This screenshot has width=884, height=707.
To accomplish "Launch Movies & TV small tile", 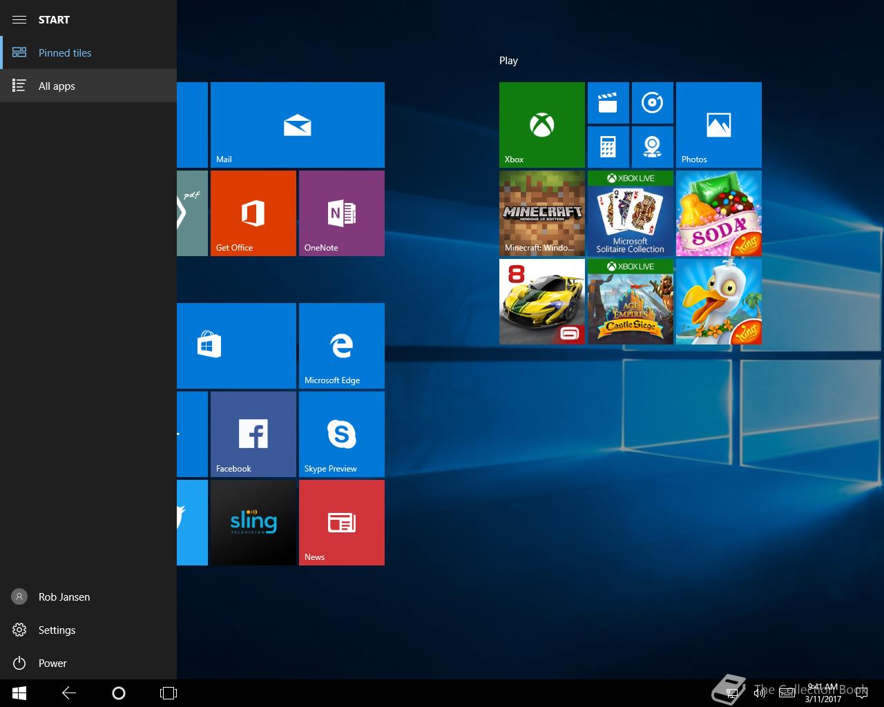I will tap(608, 103).
